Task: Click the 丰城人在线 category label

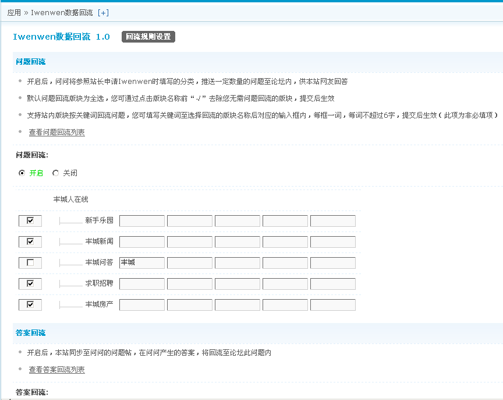Action: pos(70,199)
